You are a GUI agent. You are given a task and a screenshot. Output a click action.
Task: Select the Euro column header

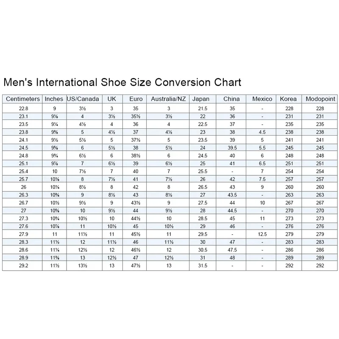pyautogui.click(x=136, y=99)
